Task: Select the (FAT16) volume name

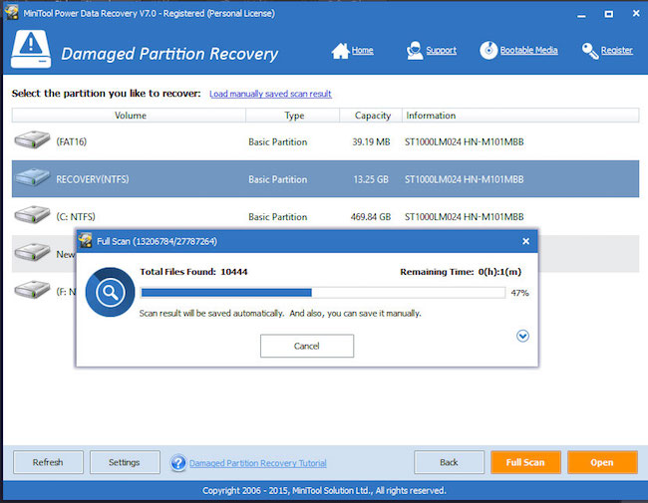Action: point(72,141)
